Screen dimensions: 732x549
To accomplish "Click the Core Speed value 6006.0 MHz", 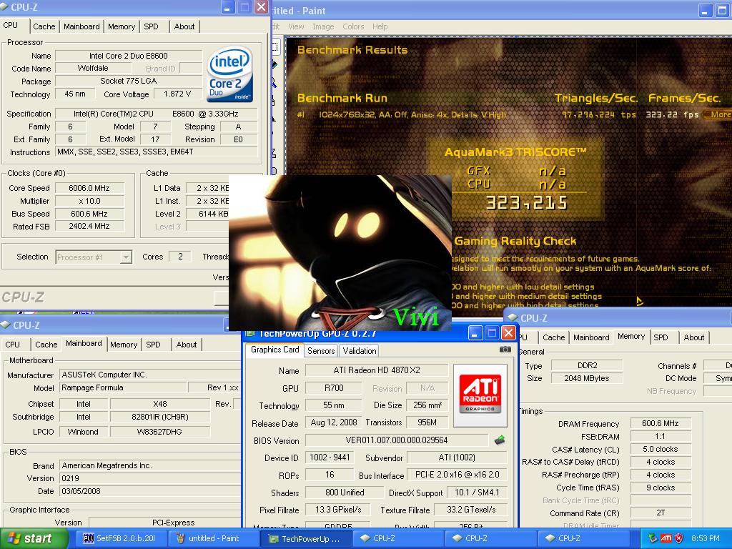I will click(89, 188).
